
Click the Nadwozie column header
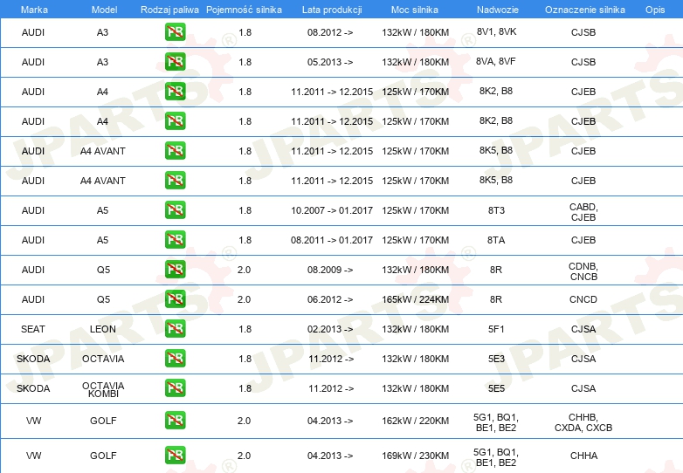tap(498, 10)
